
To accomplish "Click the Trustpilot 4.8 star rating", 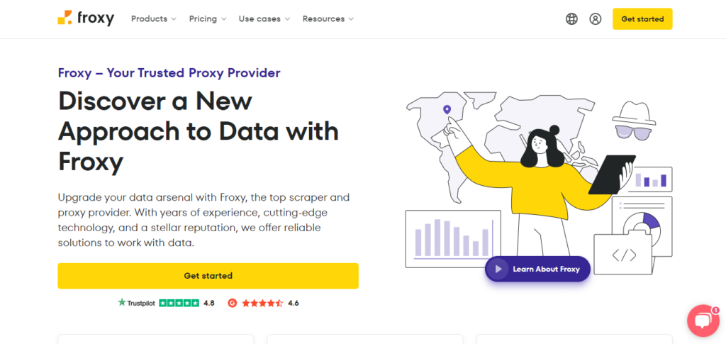I will click(179, 303).
